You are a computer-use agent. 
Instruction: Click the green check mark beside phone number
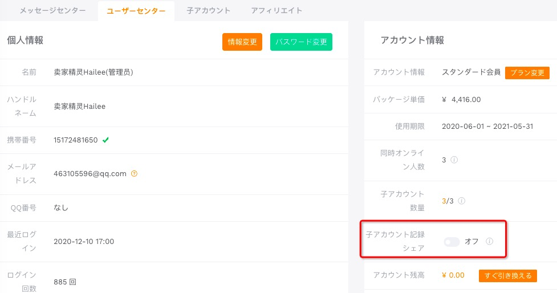tap(105, 140)
